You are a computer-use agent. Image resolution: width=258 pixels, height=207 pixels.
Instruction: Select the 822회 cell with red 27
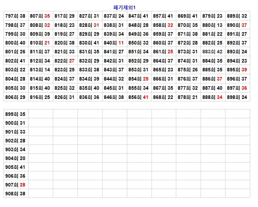(x=65, y=61)
